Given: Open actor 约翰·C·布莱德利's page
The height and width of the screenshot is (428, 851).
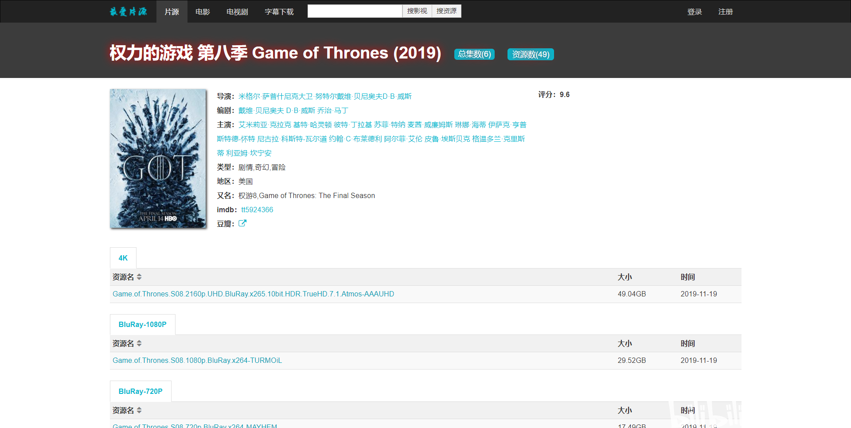Looking at the screenshot, I should pos(355,139).
